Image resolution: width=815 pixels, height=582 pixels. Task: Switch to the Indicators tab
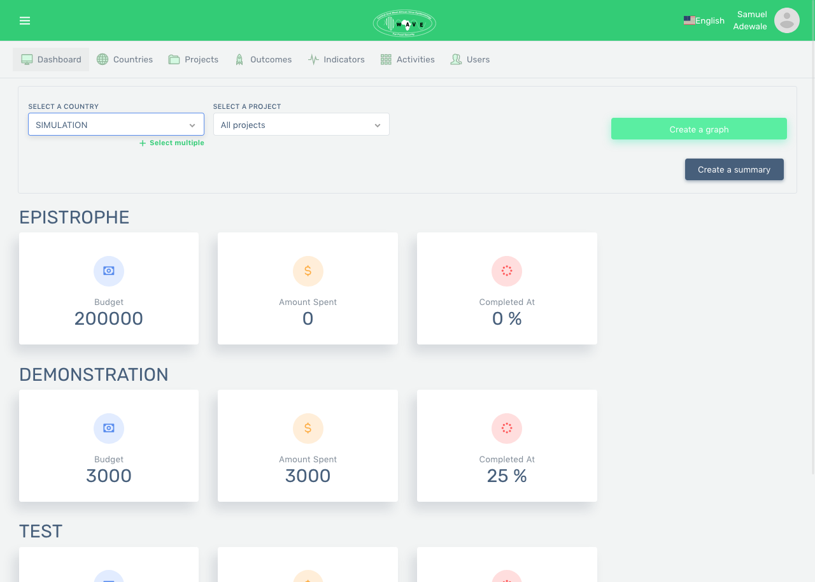(x=343, y=59)
